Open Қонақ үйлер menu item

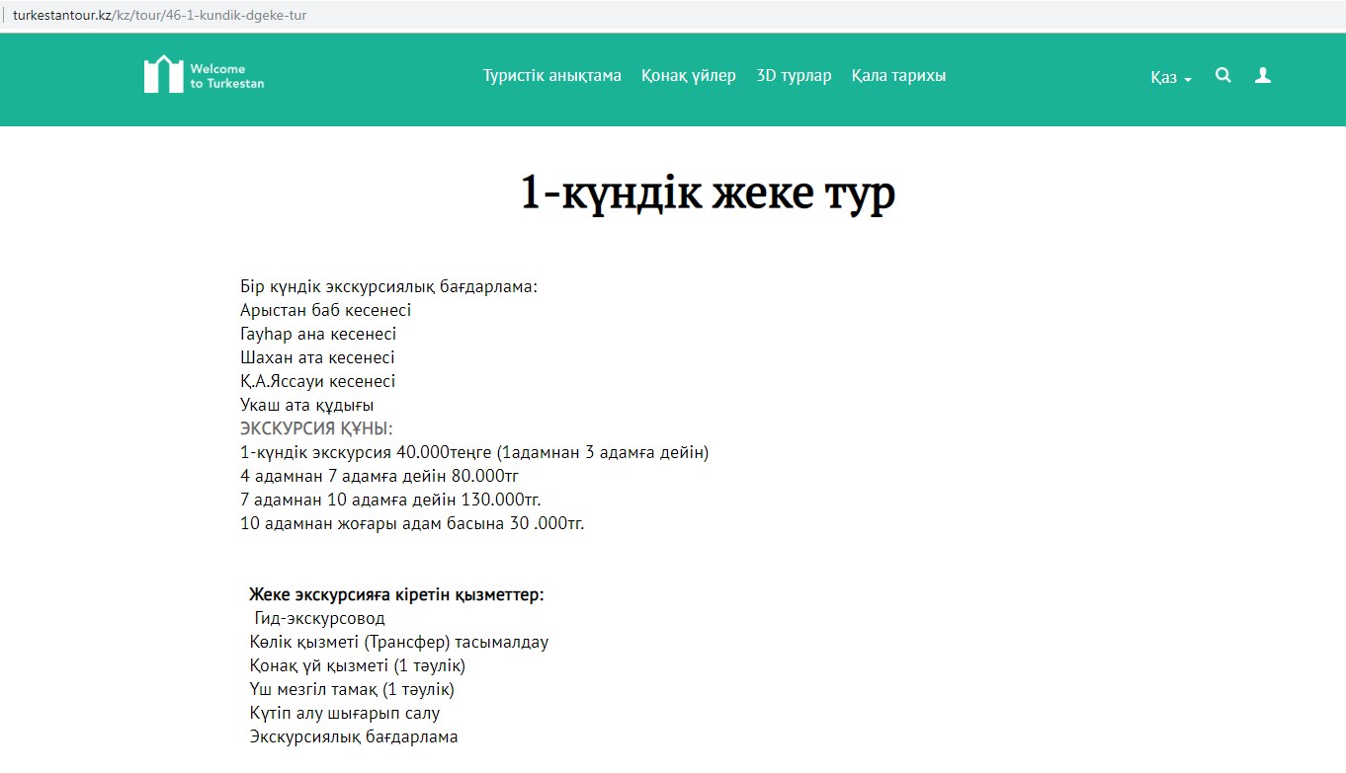click(689, 76)
